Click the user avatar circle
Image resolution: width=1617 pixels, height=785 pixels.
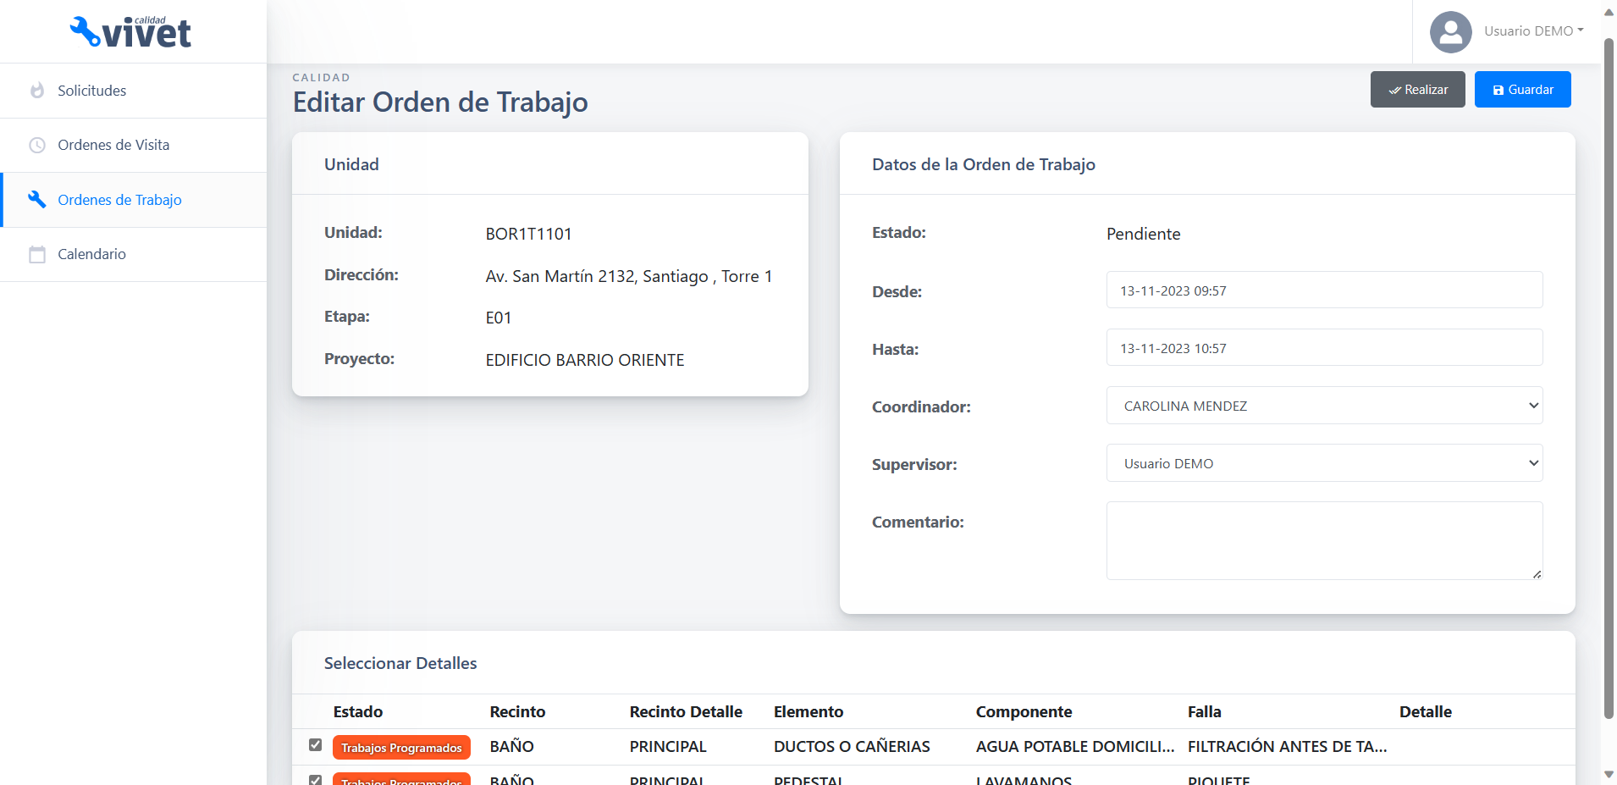[1449, 31]
